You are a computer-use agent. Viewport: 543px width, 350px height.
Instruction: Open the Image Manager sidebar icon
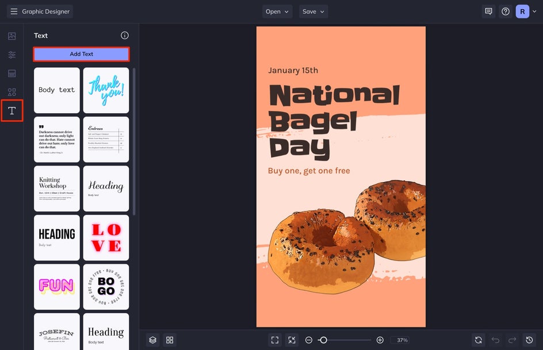(x=12, y=36)
